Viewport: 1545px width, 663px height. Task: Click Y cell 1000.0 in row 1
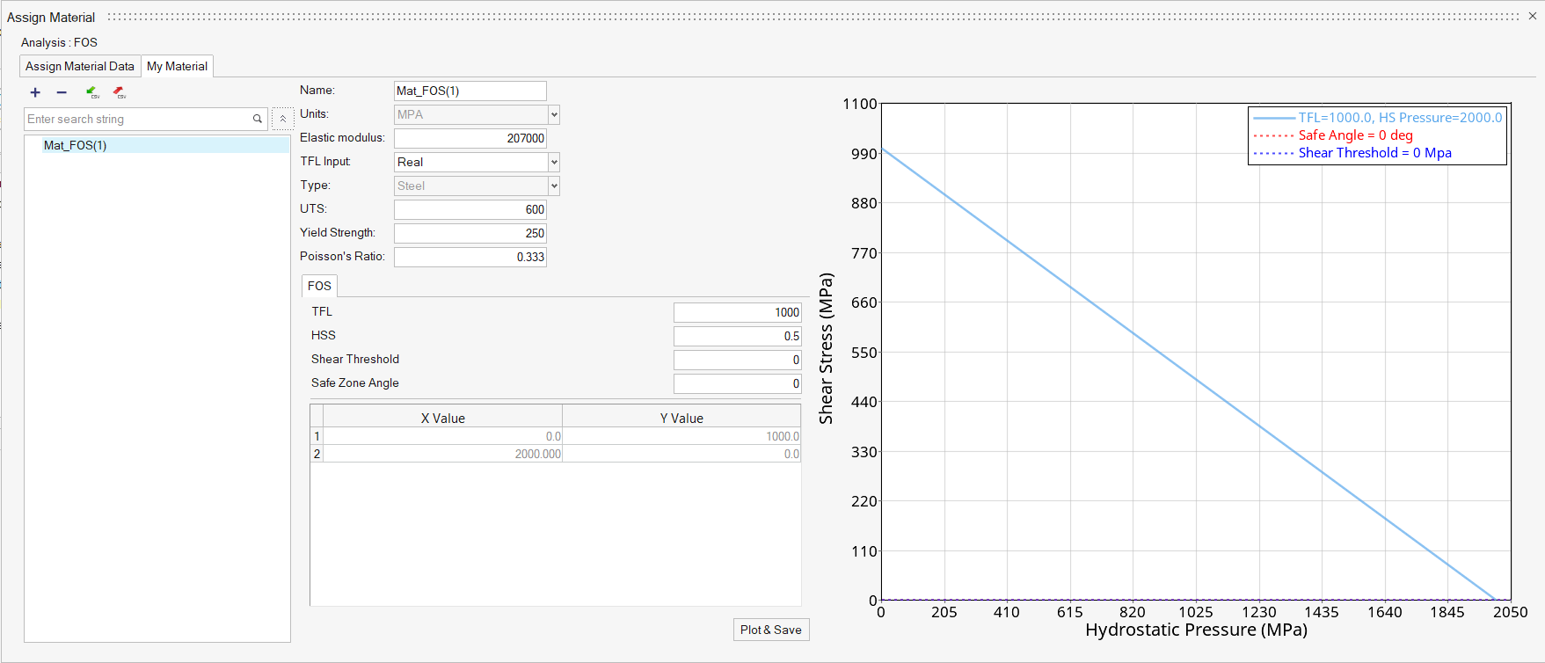pyautogui.click(x=681, y=436)
